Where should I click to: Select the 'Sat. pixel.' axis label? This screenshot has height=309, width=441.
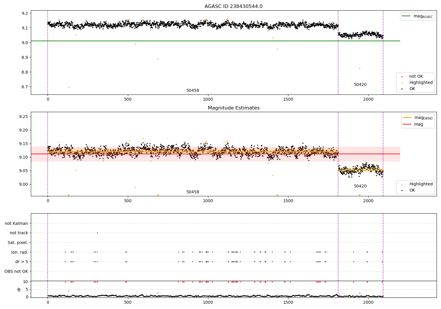pos(18,243)
